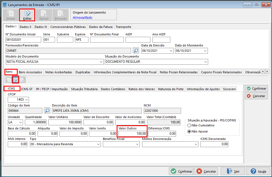Click bottom Confirmar button
The height and width of the screenshot is (177, 272).
click(x=181, y=171)
